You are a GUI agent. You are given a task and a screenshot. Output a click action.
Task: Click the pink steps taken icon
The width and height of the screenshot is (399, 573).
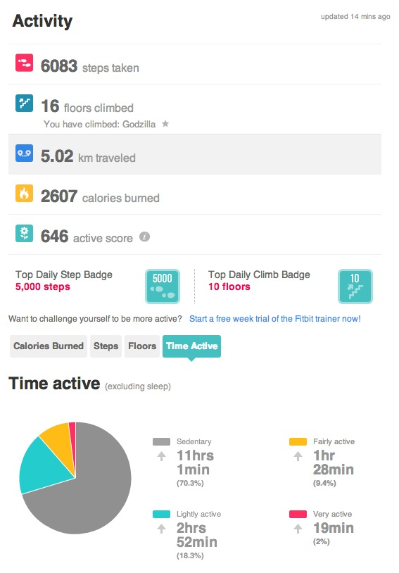click(x=24, y=63)
